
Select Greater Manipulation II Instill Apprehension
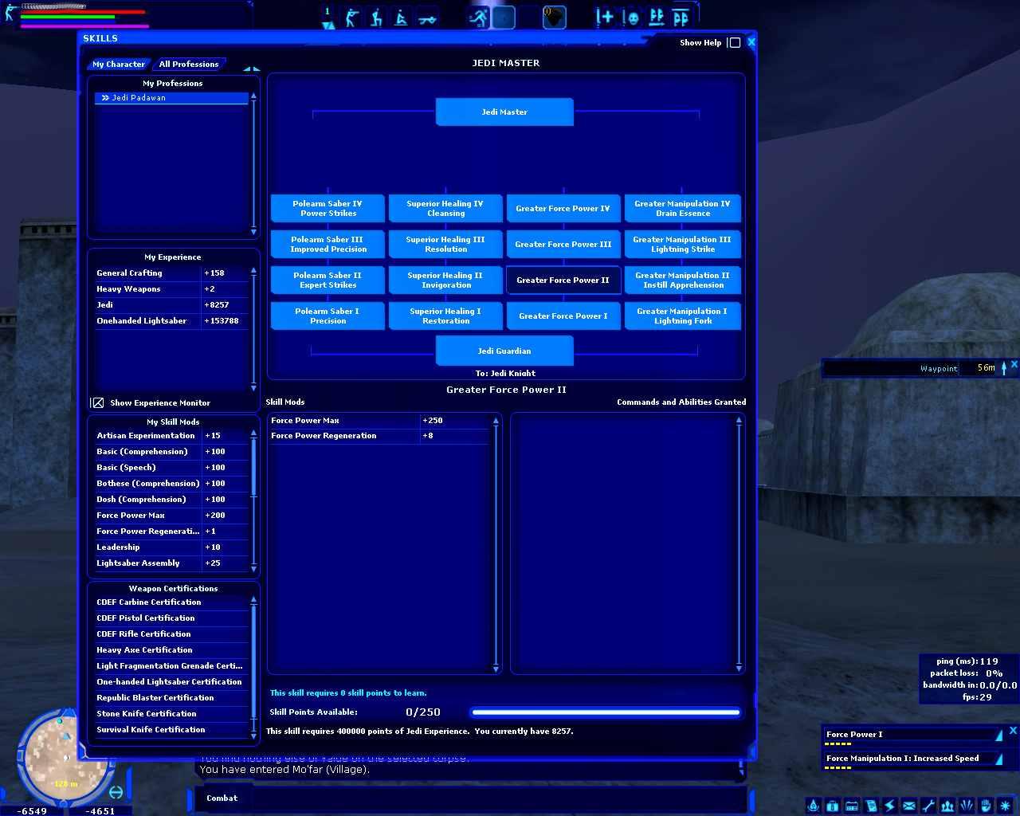[683, 280]
